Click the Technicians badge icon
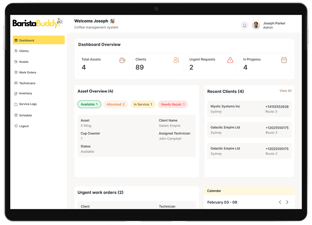 pos(16,83)
